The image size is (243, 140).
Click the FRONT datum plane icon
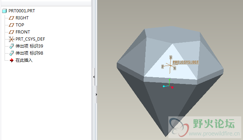11,32
